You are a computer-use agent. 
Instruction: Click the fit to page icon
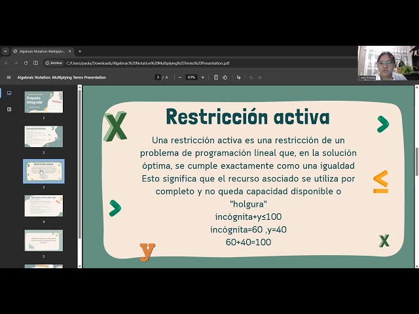pos(216,77)
